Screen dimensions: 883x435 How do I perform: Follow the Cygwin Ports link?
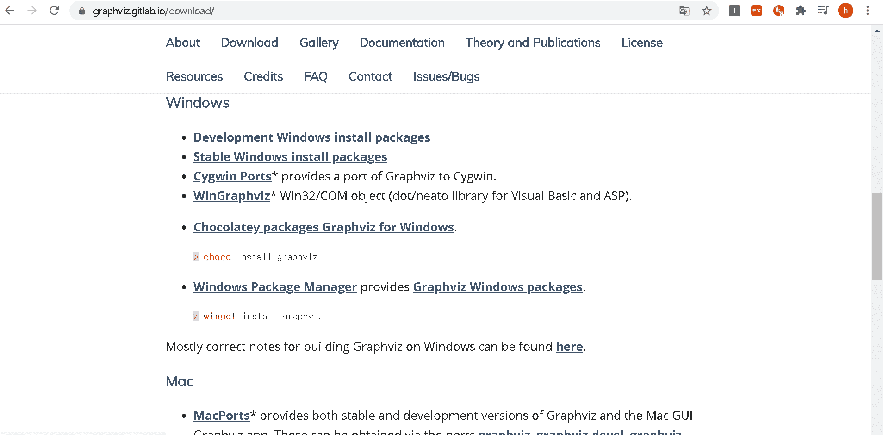tap(232, 176)
